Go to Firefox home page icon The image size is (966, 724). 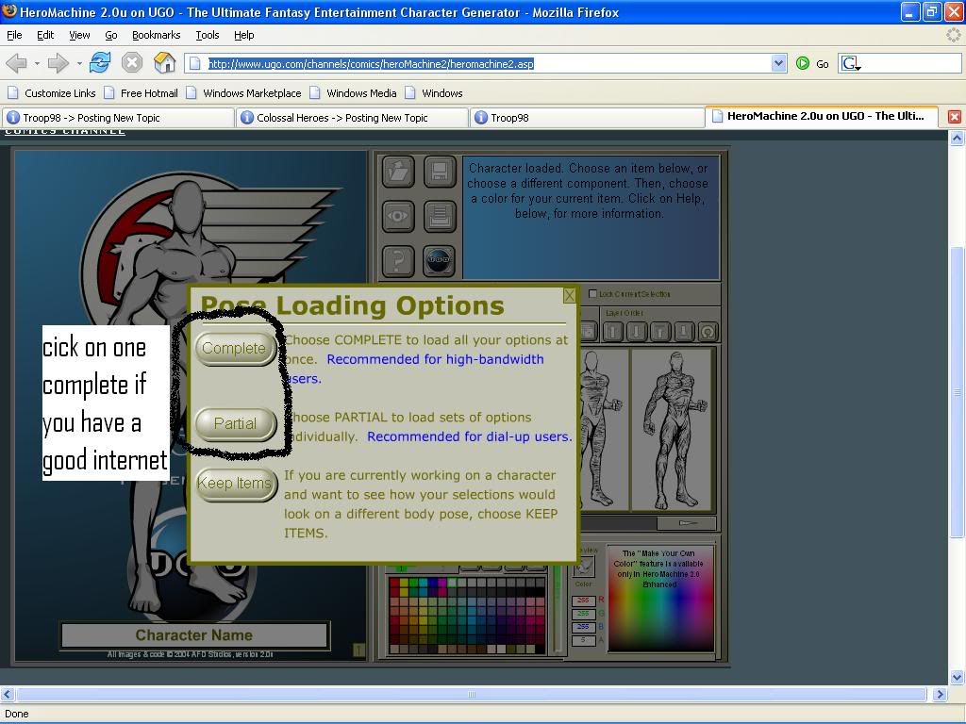pos(165,63)
